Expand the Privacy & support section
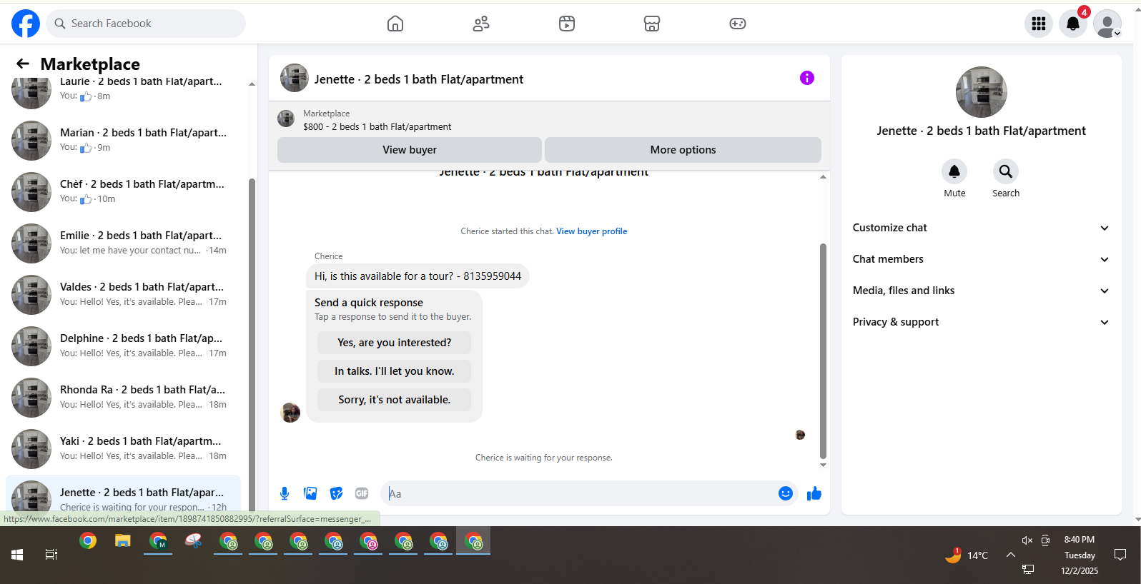This screenshot has width=1141, height=584. pos(981,322)
